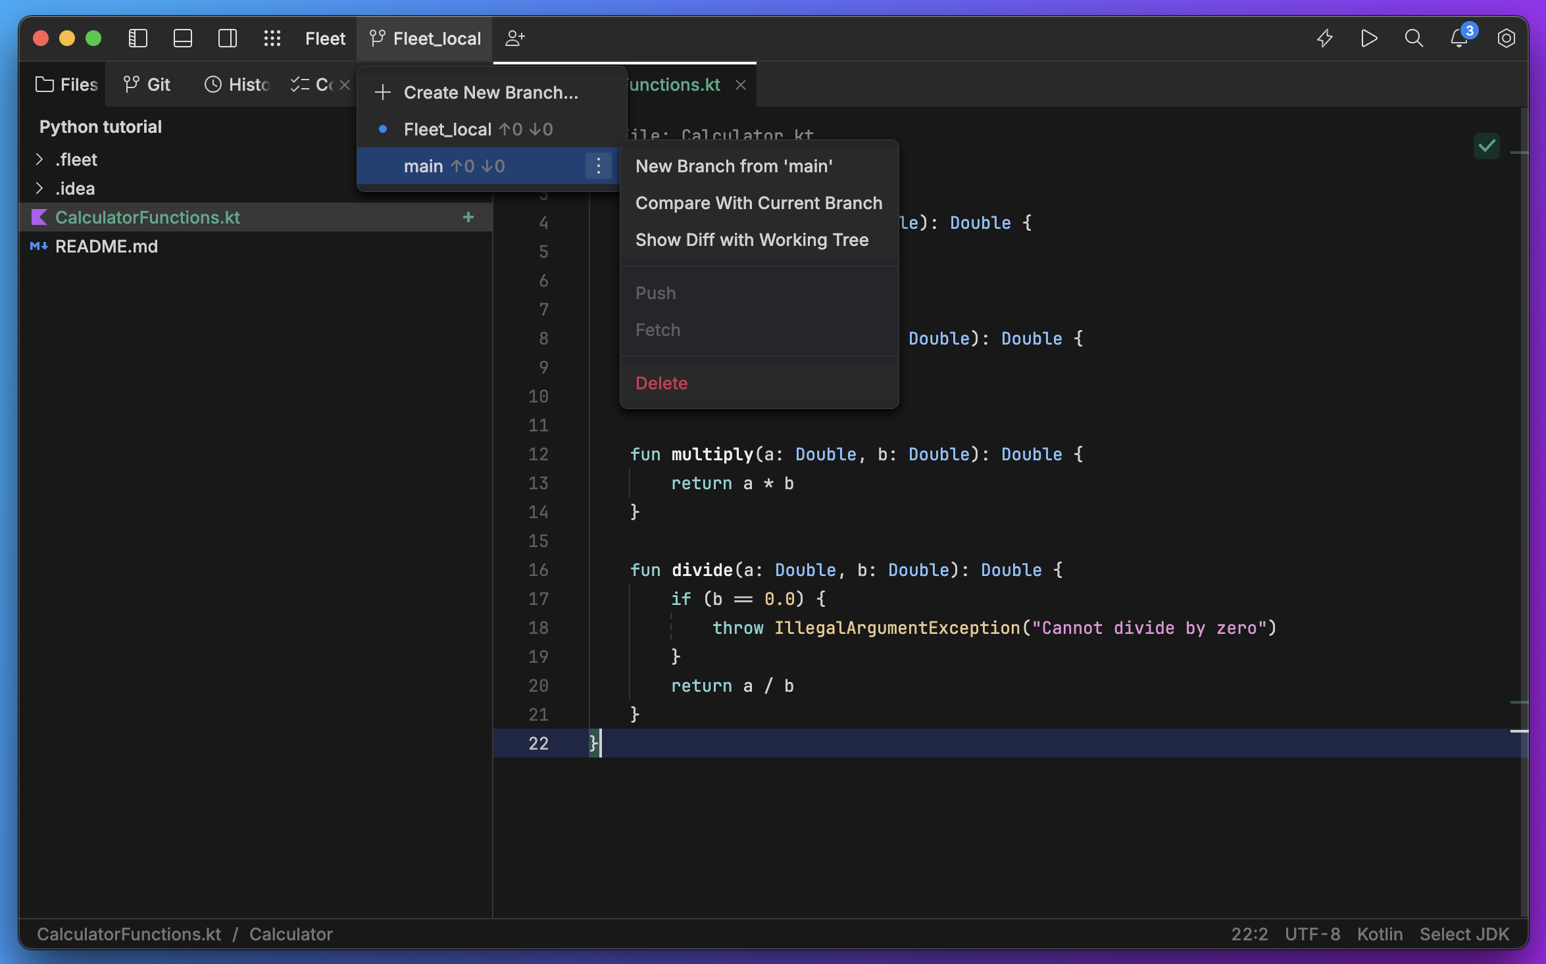The image size is (1546, 964).
Task: Expand the .idea folder
Action: (39, 189)
